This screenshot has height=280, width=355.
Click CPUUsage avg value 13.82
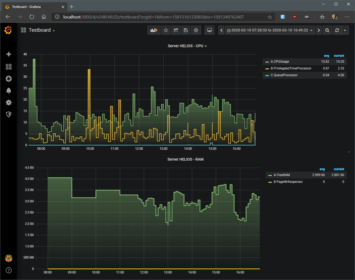tap(325, 62)
